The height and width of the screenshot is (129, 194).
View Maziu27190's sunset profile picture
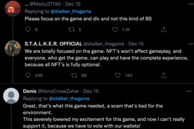click(x=13, y=9)
